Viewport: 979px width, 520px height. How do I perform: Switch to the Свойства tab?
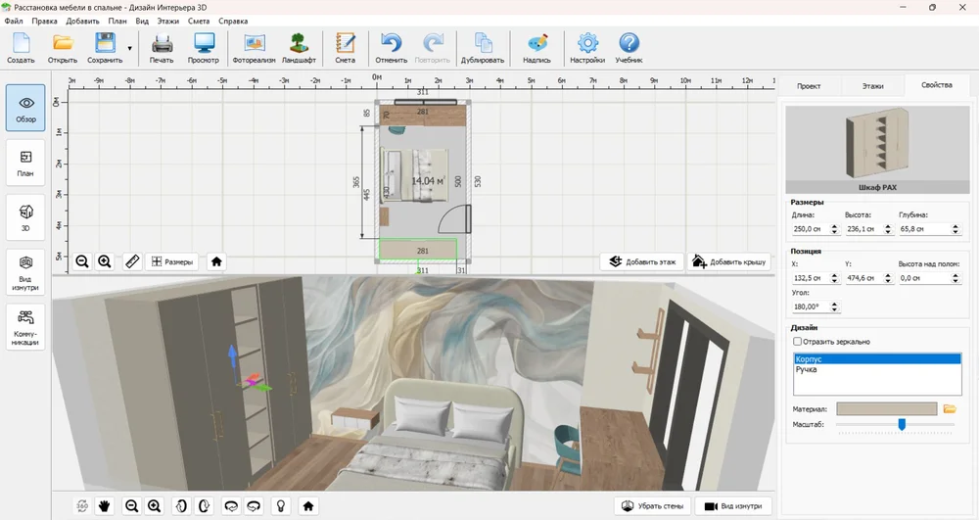[x=937, y=85]
